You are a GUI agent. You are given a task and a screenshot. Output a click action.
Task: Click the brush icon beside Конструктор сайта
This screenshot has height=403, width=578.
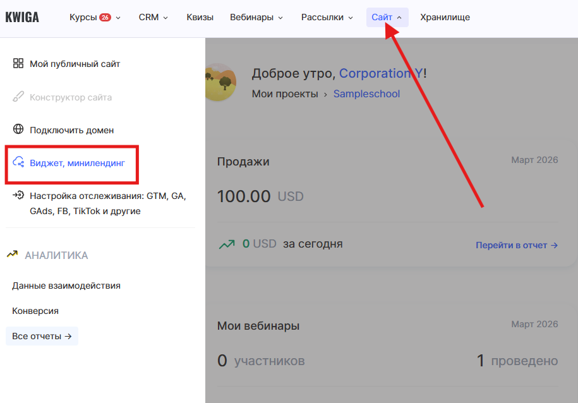tap(18, 97)
